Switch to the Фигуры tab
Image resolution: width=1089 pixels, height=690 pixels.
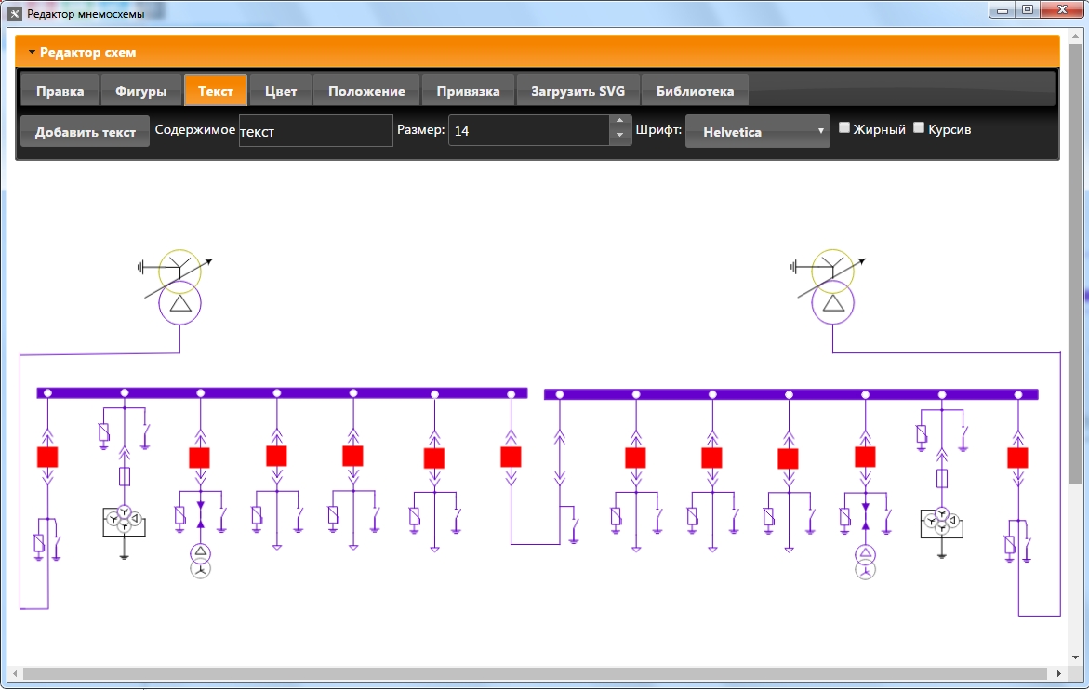(x=141, y=91)
